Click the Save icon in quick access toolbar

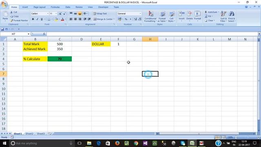[2, 29]
